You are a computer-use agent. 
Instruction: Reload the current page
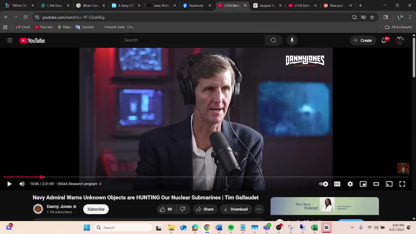[x=25, y=17]
